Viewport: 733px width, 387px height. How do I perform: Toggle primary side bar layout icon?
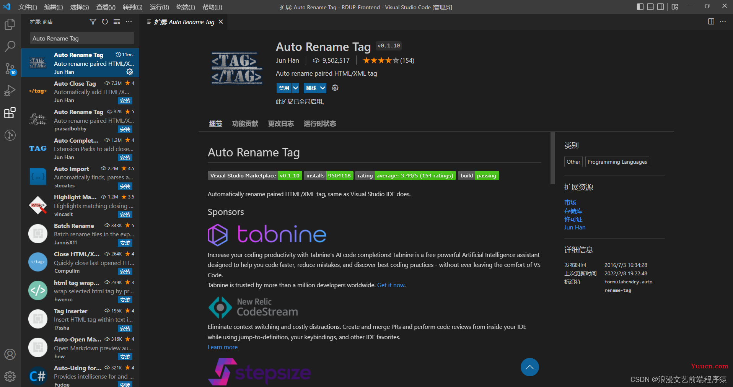pos(640,7)
